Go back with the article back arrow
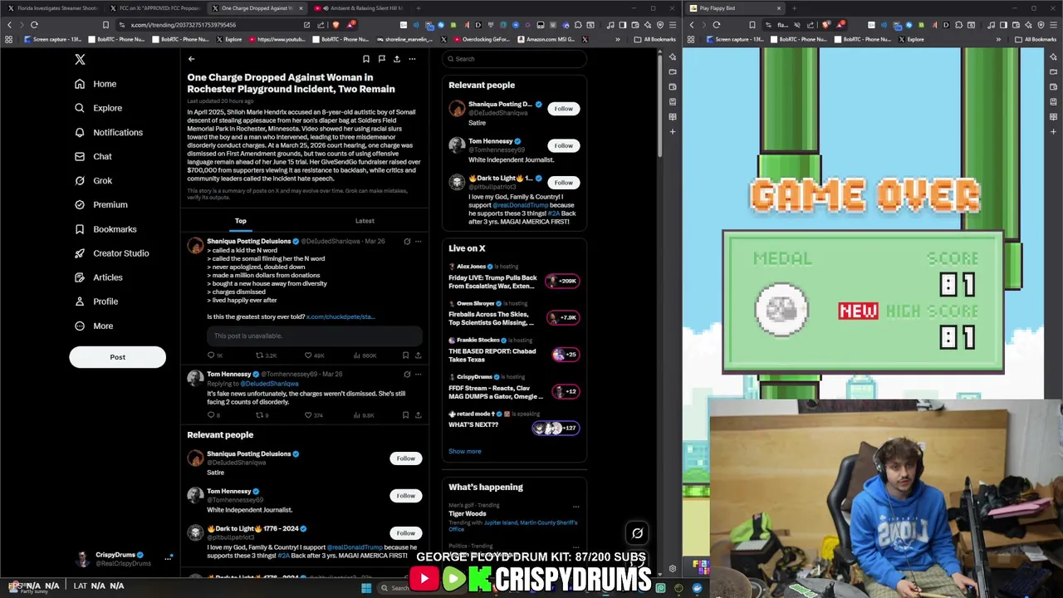 point(191,59)
